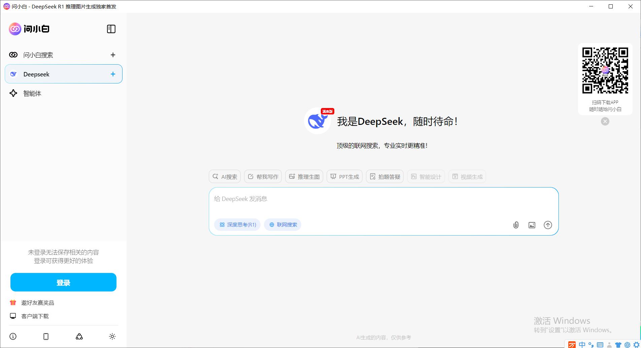
Task: Click the image upload icon next to send button
Action: 532,225
